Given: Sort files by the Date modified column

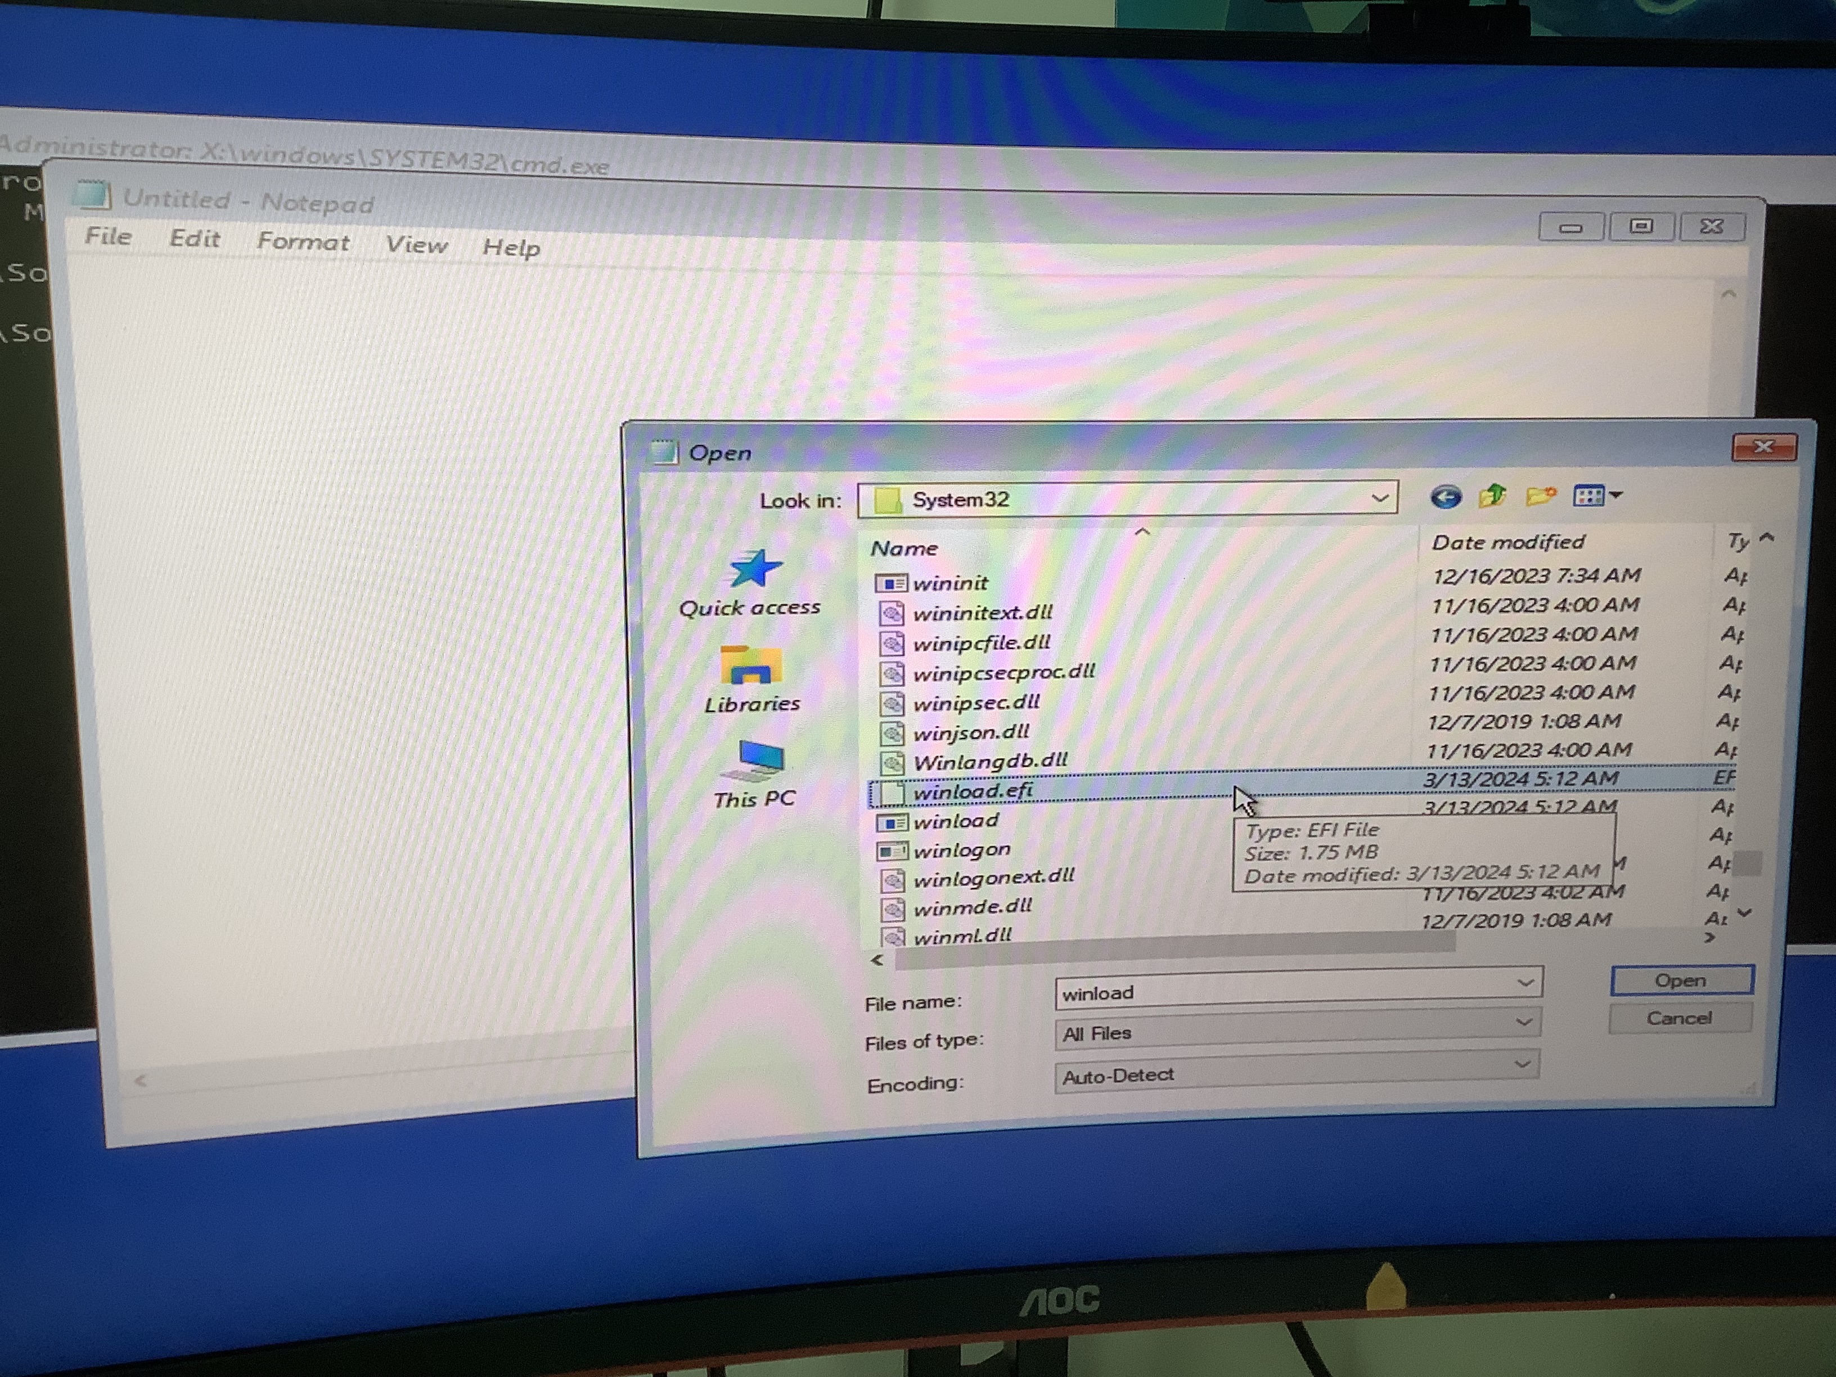Looking at the screenshot, I should point(1508,543).
